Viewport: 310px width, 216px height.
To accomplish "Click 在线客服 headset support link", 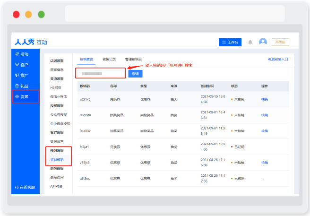I will point(25,187).
